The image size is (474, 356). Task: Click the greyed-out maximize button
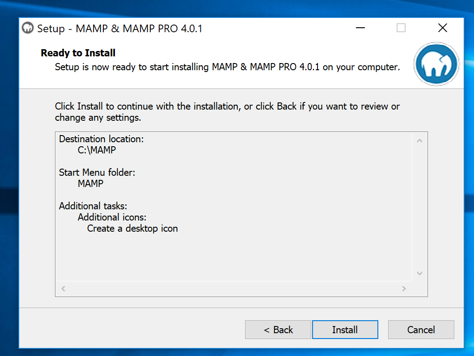(401, 28)
